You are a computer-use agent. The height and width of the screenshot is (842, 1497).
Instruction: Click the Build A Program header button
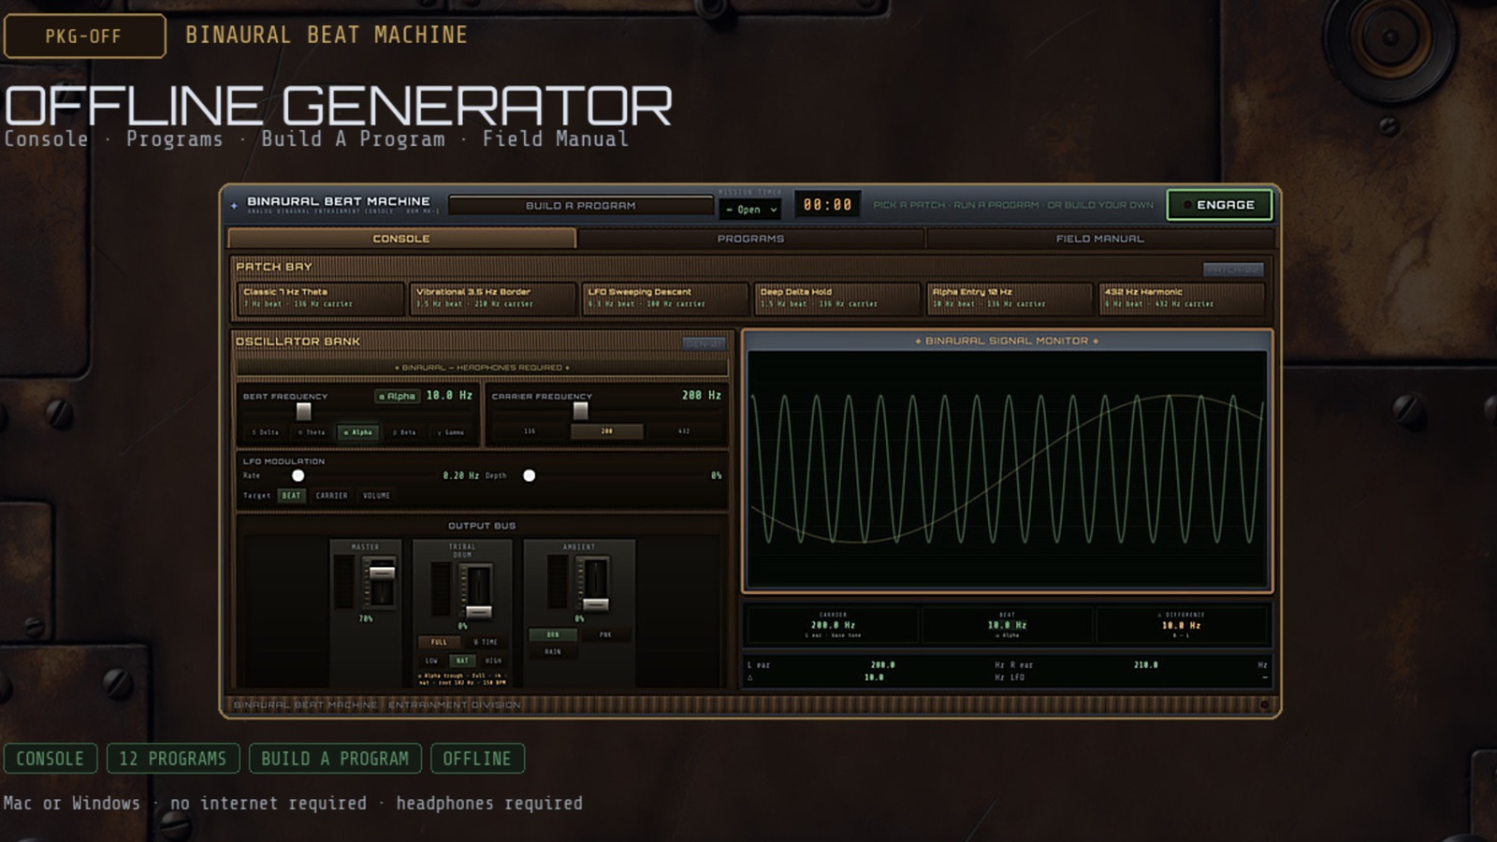tap(580, 206)
